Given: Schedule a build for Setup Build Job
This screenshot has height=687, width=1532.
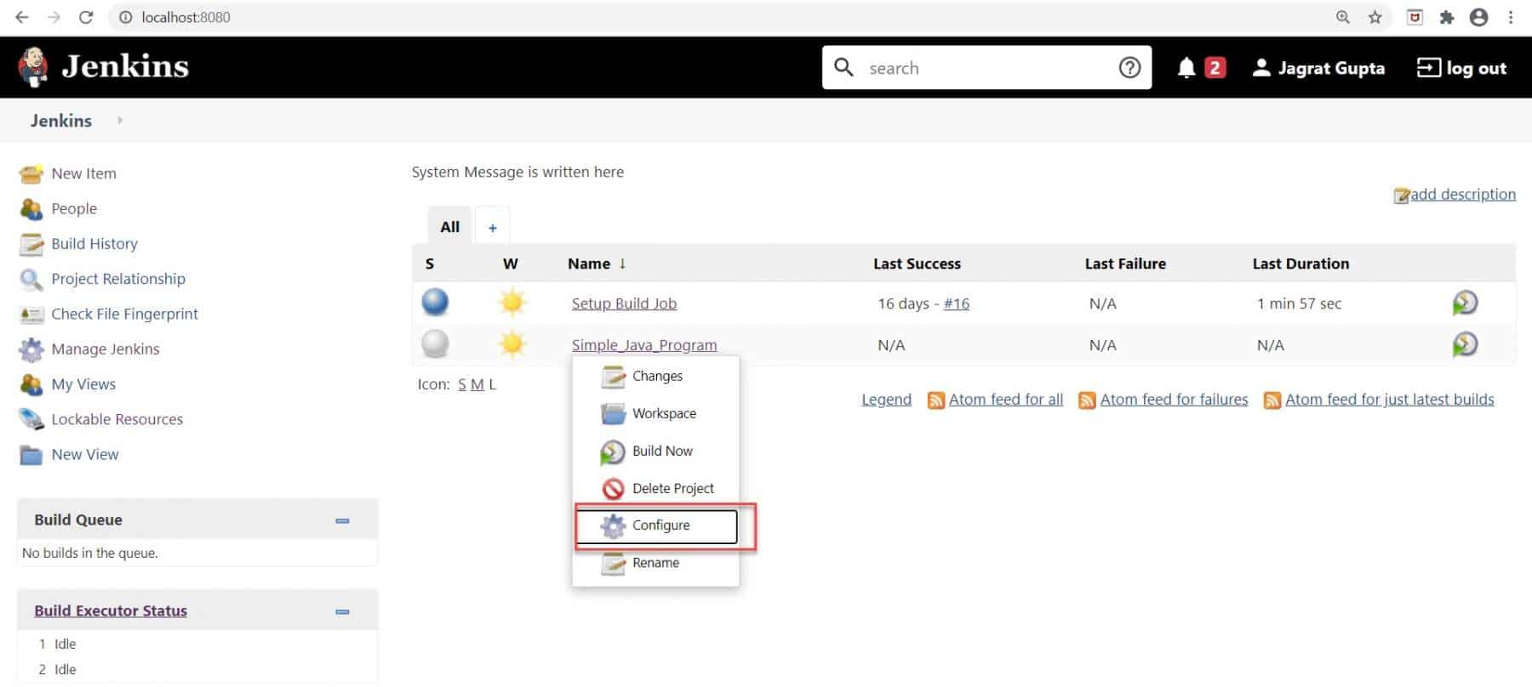Looking at the screenshot, I should click(1464, 303).
